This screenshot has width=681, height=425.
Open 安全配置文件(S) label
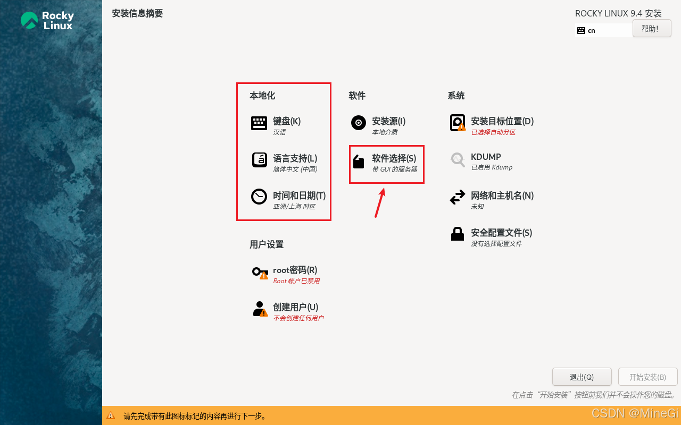[x=502, y=233]
